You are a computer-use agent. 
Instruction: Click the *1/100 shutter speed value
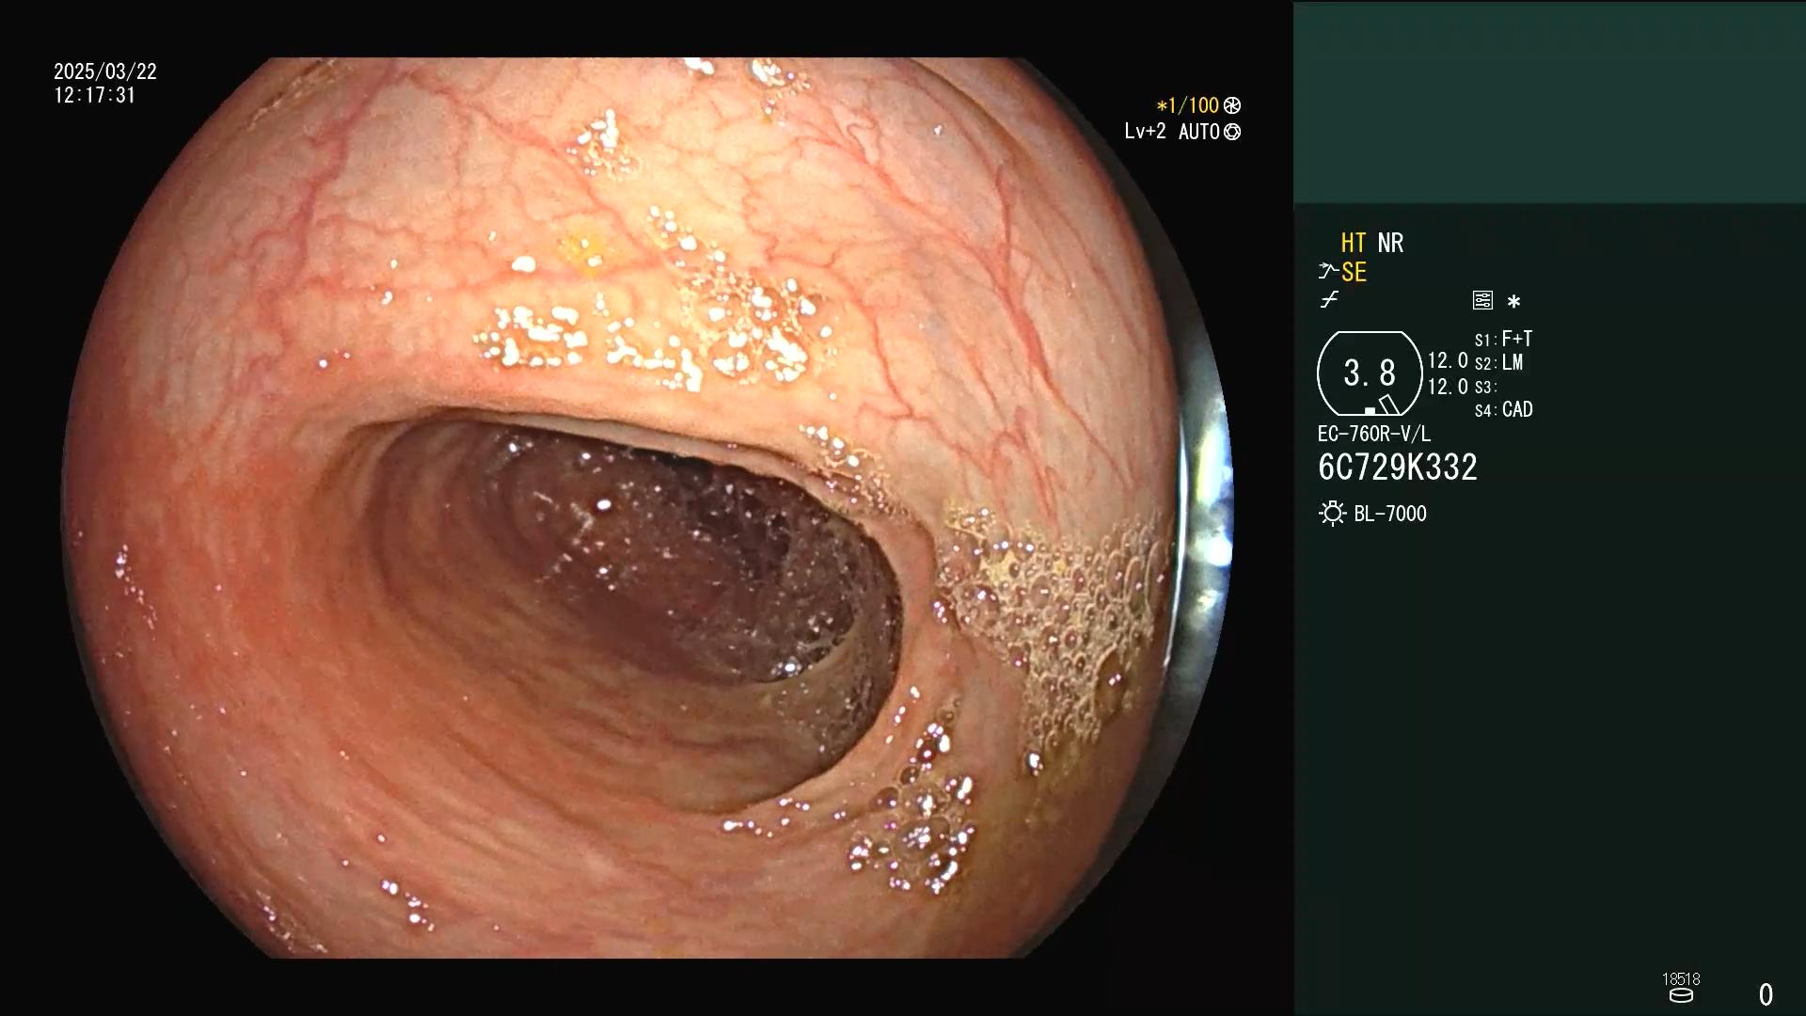[x=1187, y=105]
